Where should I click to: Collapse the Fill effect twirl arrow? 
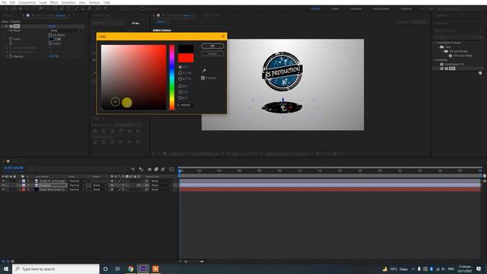click(3, 27)
